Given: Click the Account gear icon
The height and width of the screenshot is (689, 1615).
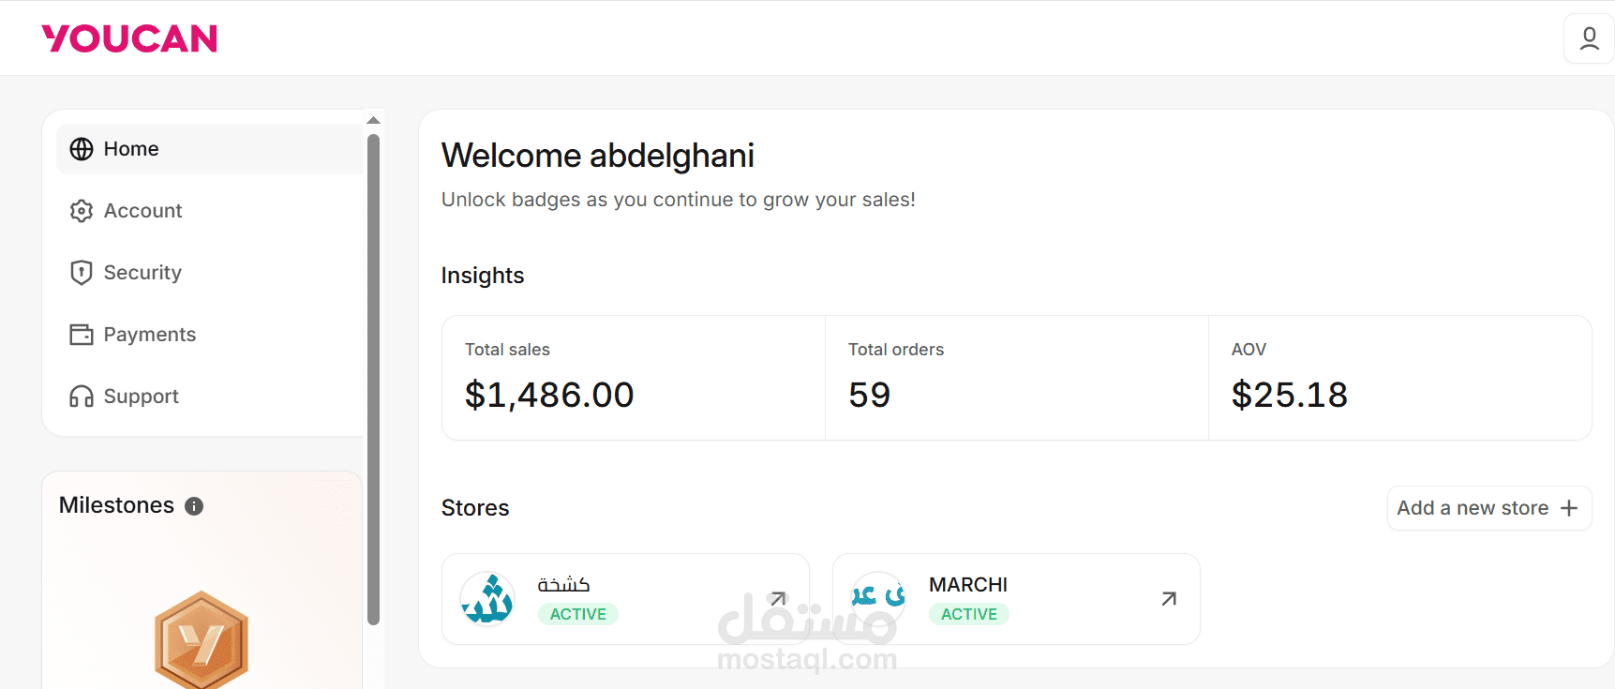Looking at the screenshot, I should click(x=82, y=211).
